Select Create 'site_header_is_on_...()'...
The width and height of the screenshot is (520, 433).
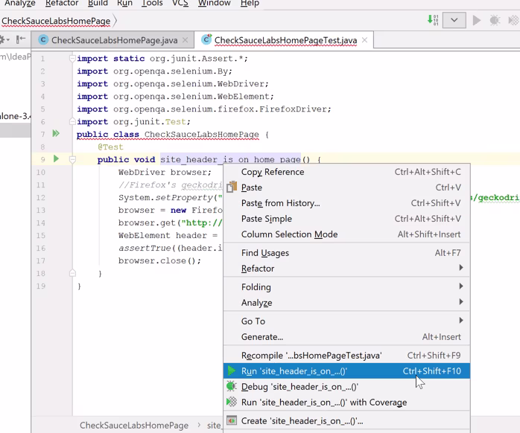click(346, 421)
